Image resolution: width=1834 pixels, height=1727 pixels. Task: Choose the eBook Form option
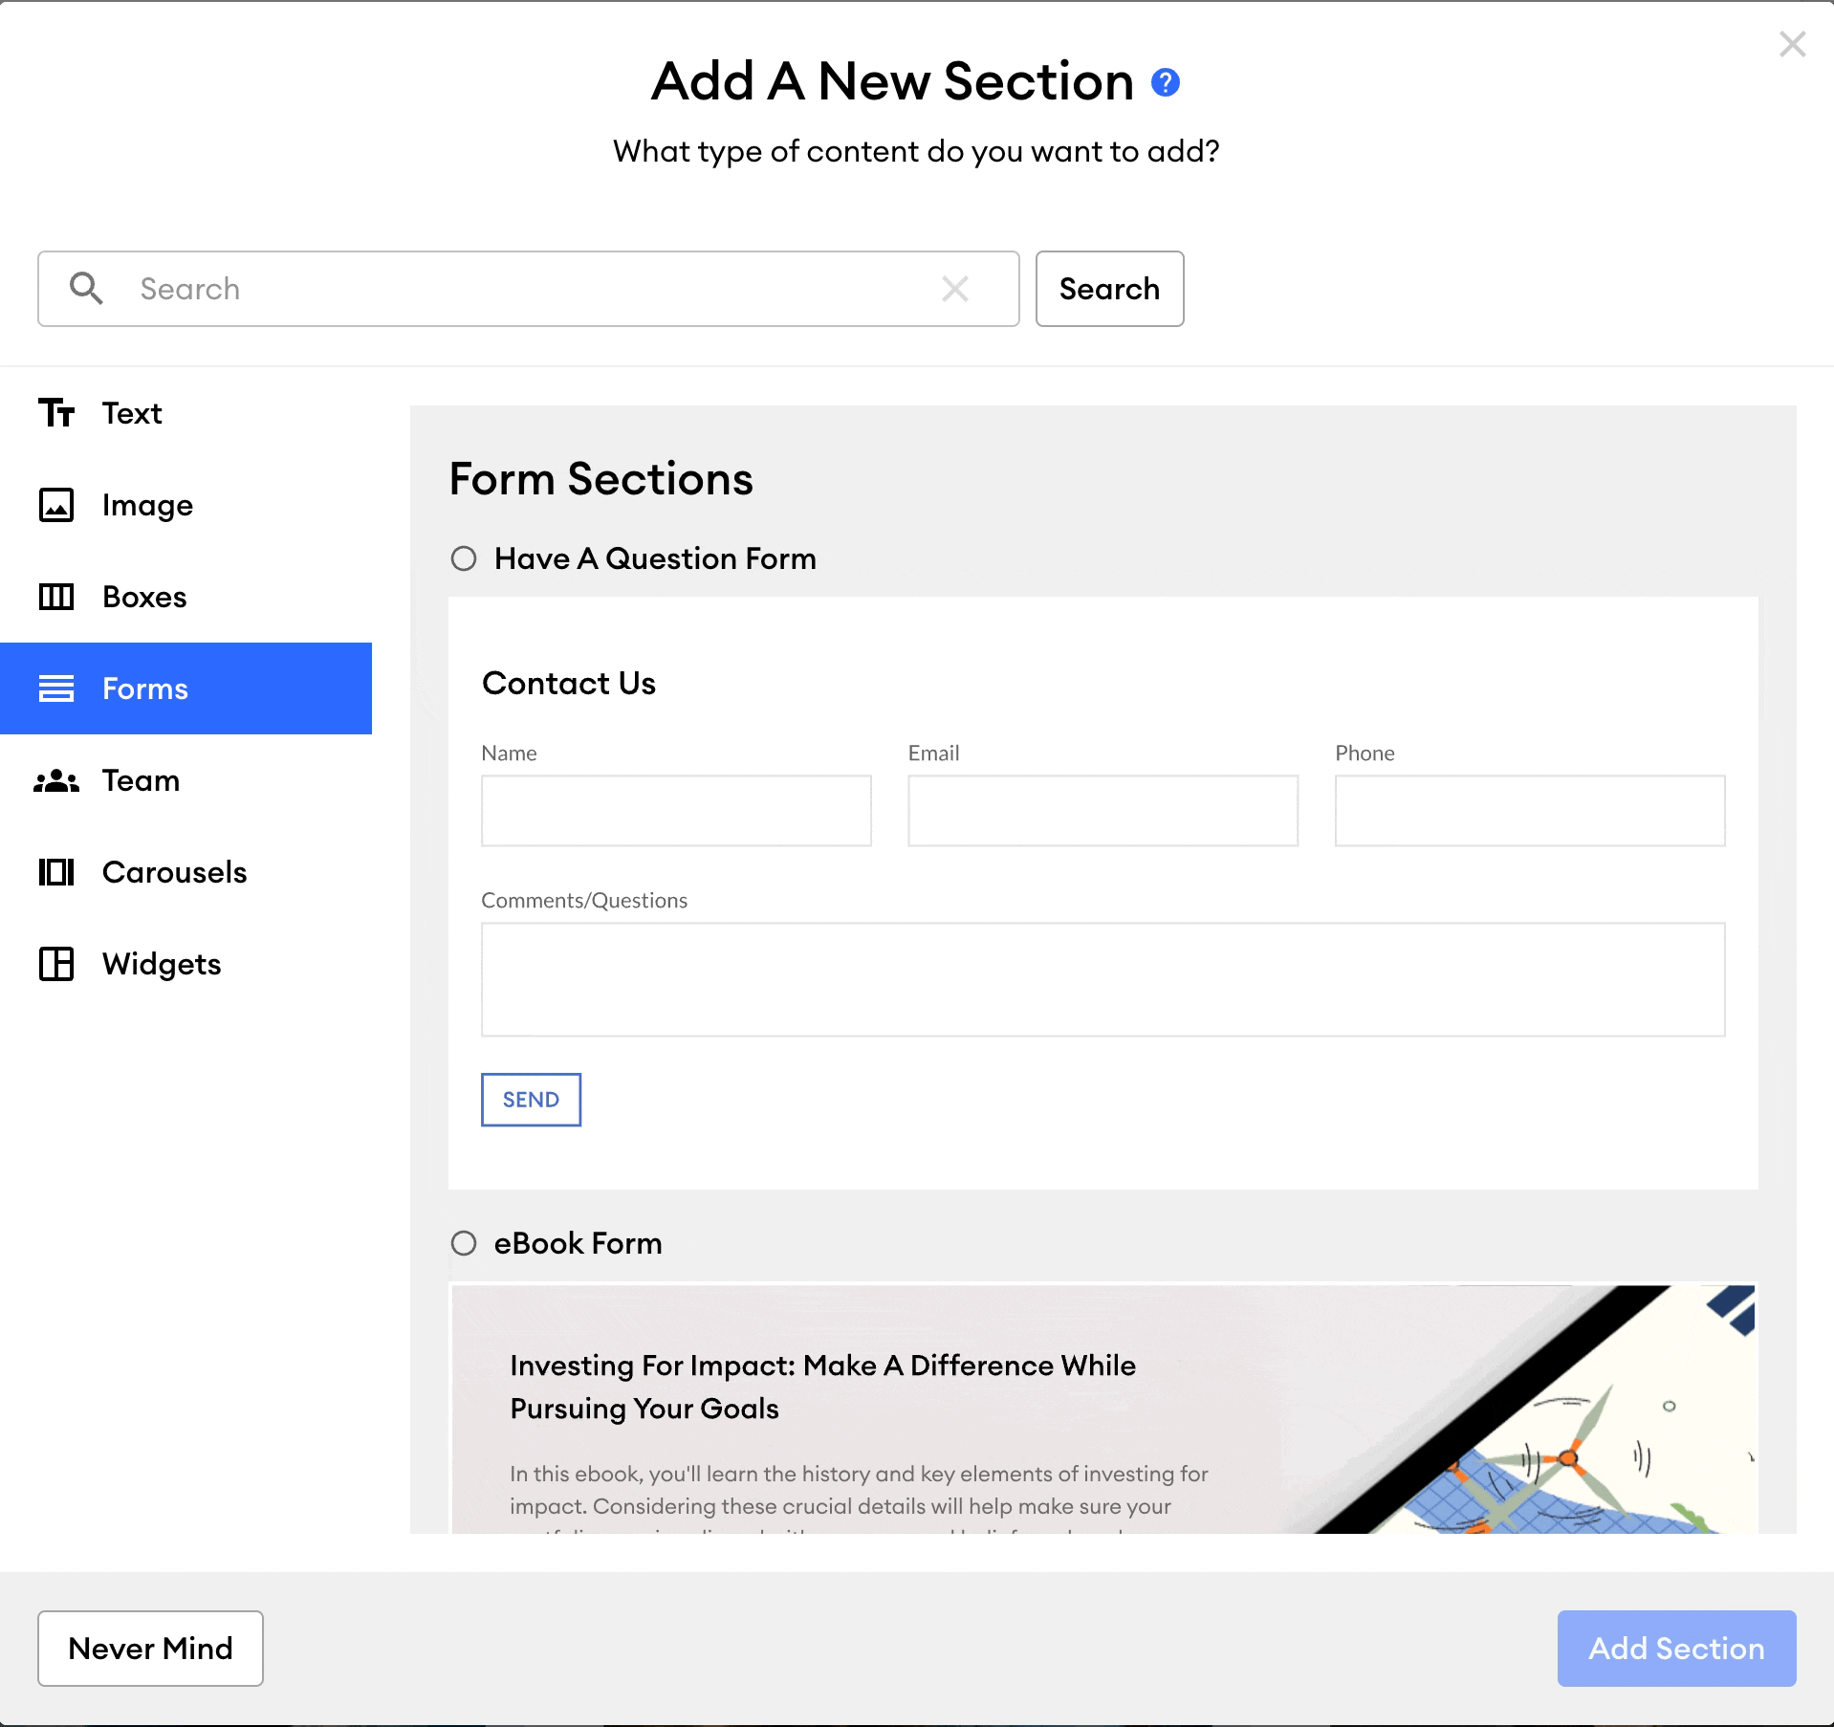(x=464, y=1243)
